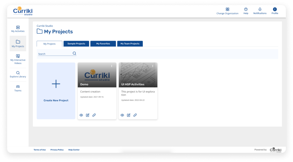
Task: Click Create New Project label
Action: 56,100
